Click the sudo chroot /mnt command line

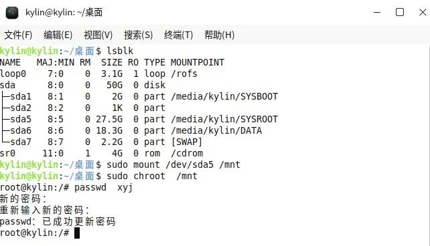pyautogui.click(x=98, y=176)
